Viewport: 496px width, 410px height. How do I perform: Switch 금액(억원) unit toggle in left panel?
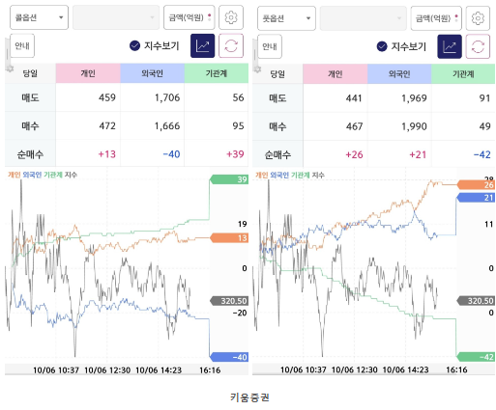(189, 17)
